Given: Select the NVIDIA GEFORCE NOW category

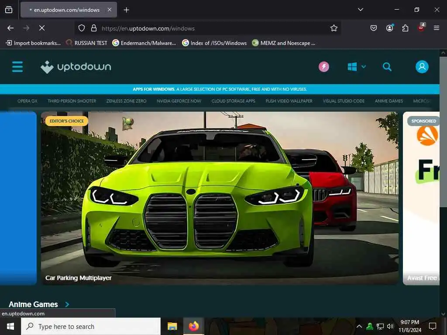Looking at the screenshot, I should tap(179, 101).
